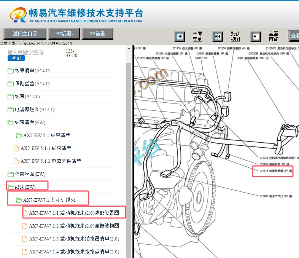299x258 pixels.
Task: Click the 全屏菜单 text link
Action: coord(197,37)
